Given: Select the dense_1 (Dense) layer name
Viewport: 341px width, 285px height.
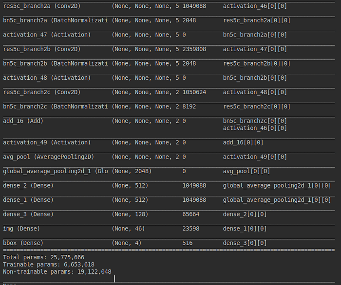Looking at the screenshot, I should click(x=28, y=200).
